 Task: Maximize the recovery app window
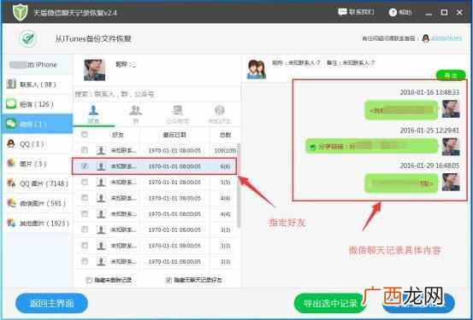coord(444,12)
